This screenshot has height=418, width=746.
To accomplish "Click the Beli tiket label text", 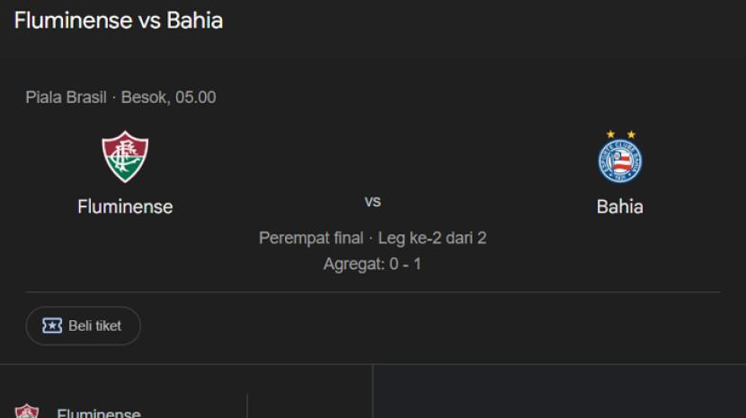I will click(94, 326).
